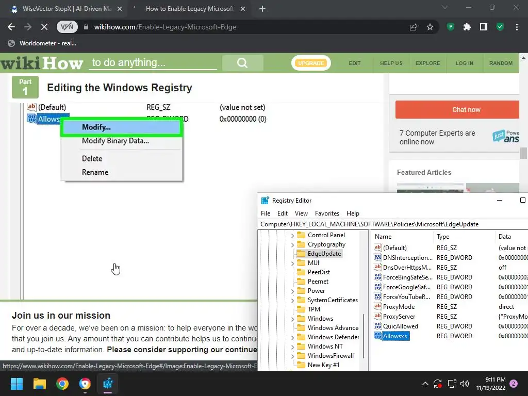Open Google Chrome from taskbar

coord(62,384)
